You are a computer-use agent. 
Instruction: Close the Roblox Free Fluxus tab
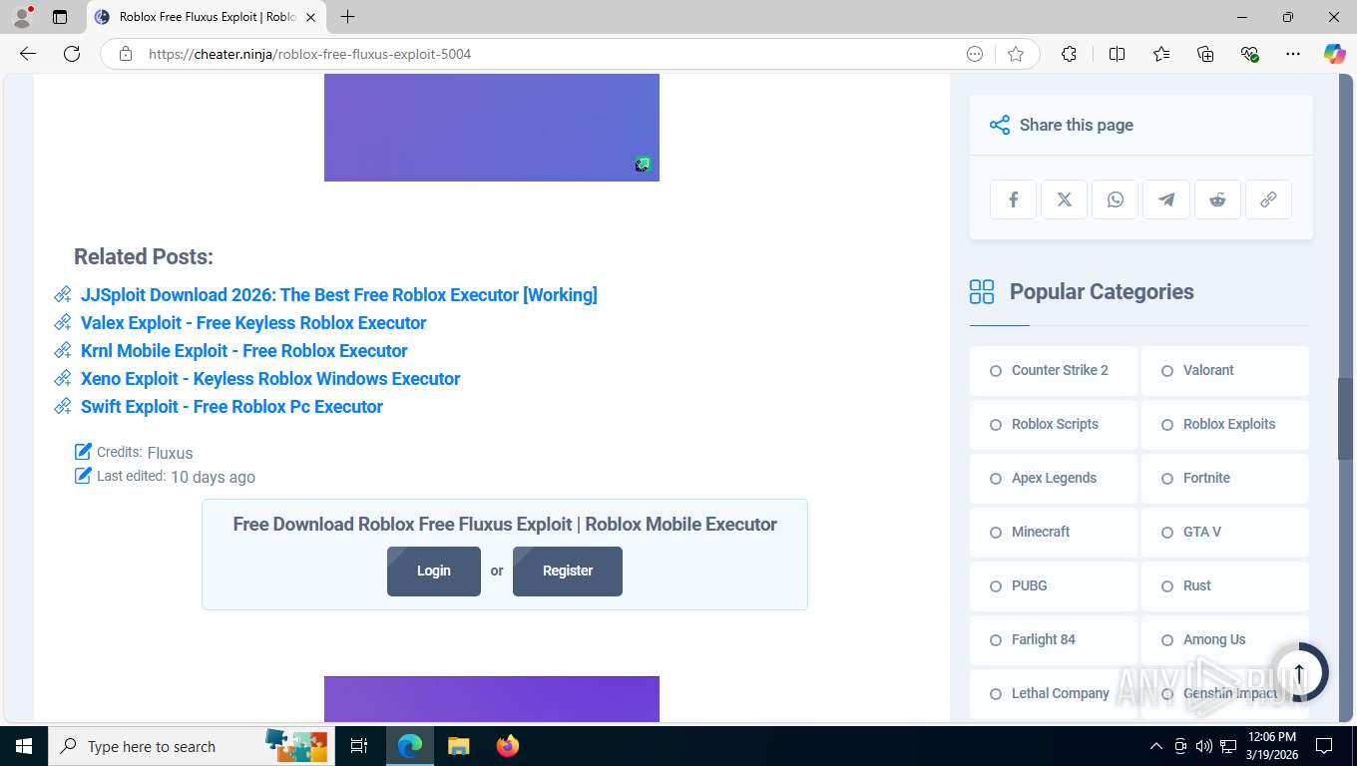click(x=310, y=17)
